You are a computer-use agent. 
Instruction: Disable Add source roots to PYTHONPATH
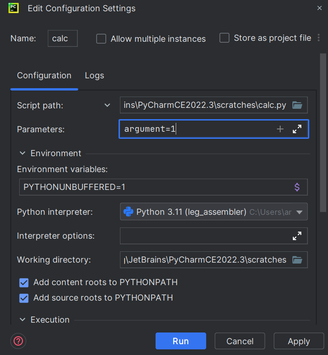(24, 298)
